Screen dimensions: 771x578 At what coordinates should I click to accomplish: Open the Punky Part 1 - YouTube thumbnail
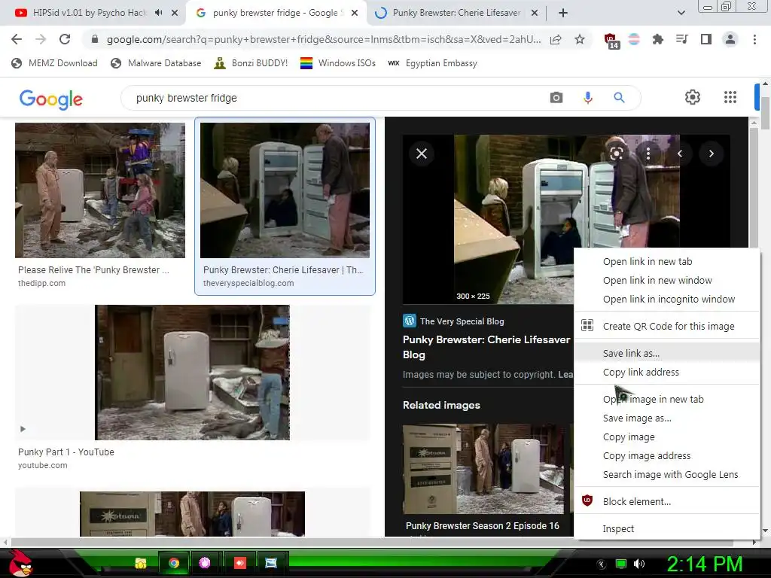192,372
